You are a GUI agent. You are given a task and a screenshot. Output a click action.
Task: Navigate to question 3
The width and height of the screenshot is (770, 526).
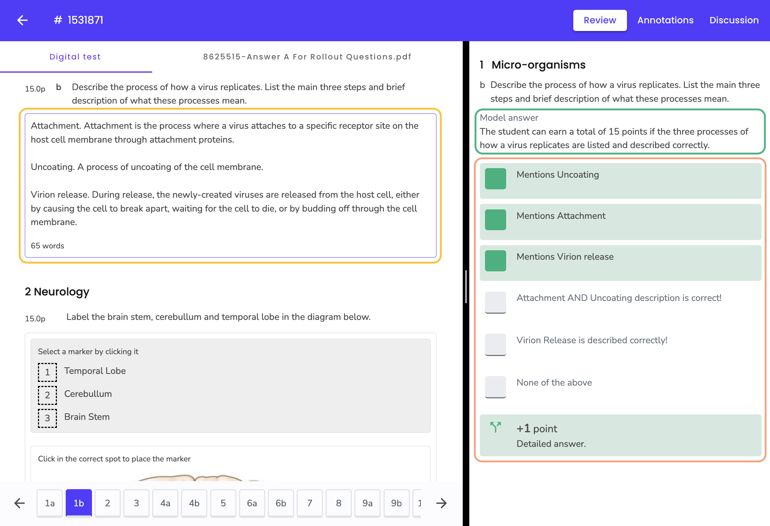(x=136, y=503)
